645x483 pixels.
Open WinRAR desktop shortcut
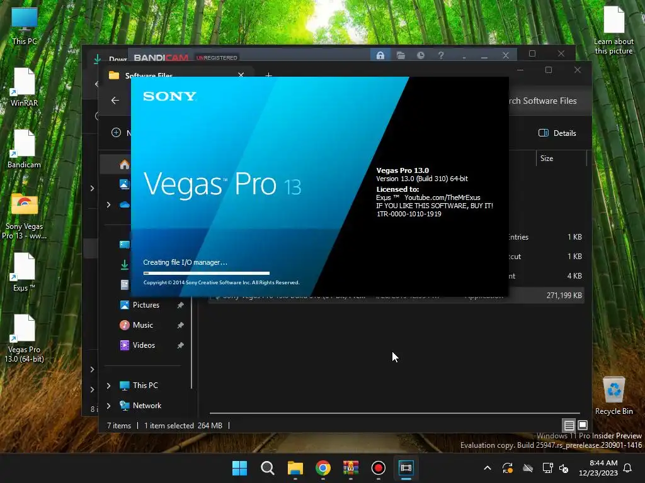[25, 87]
